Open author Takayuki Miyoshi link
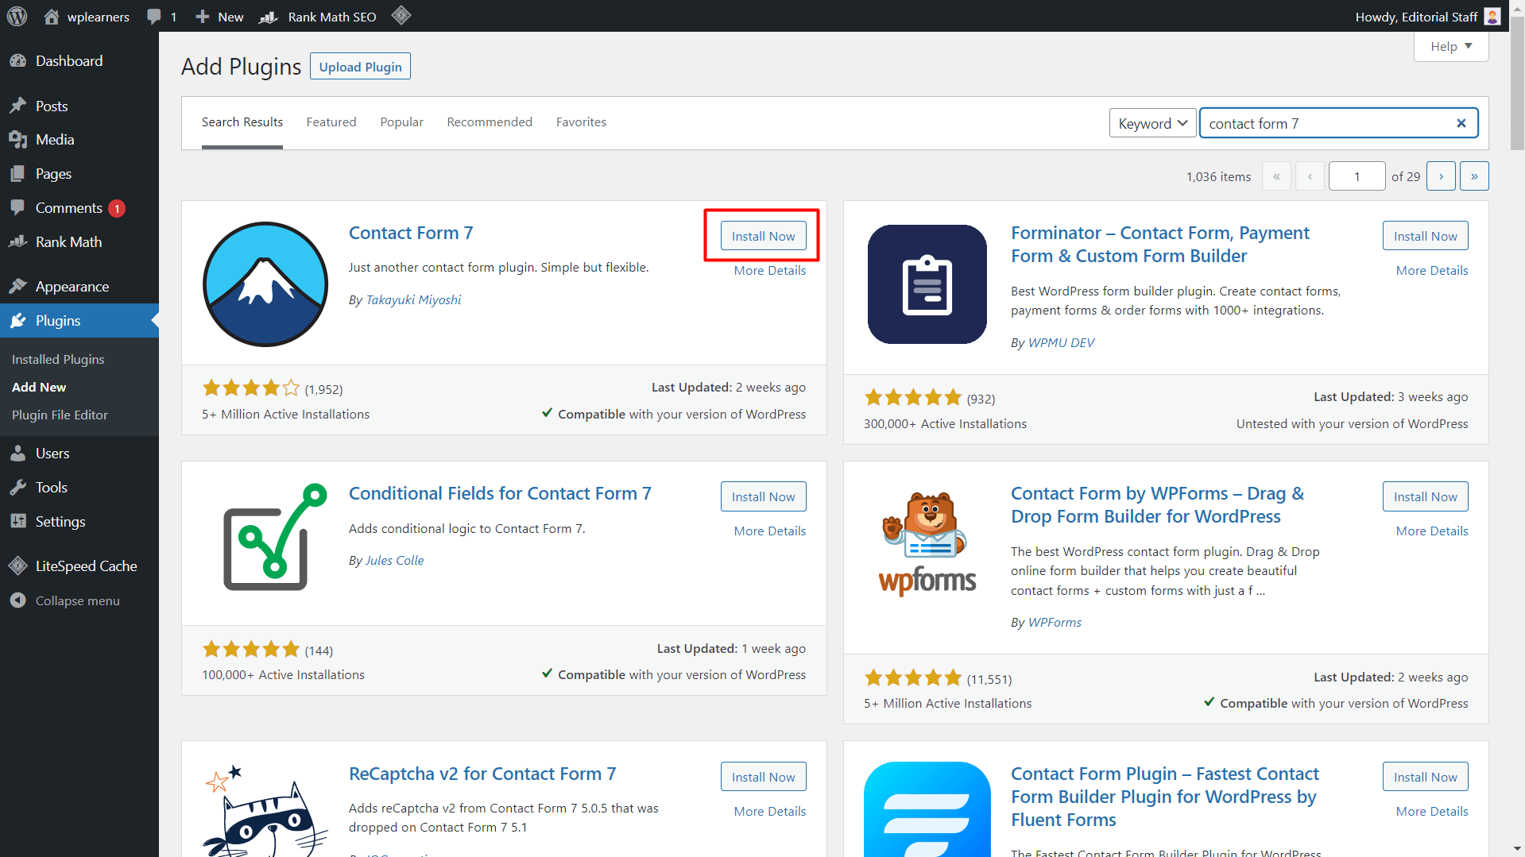Screen dimensions: 1525x857 point(413,300)
